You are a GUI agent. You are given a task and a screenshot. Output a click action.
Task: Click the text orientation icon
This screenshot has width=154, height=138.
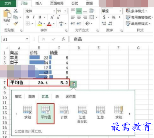[87, 24]
